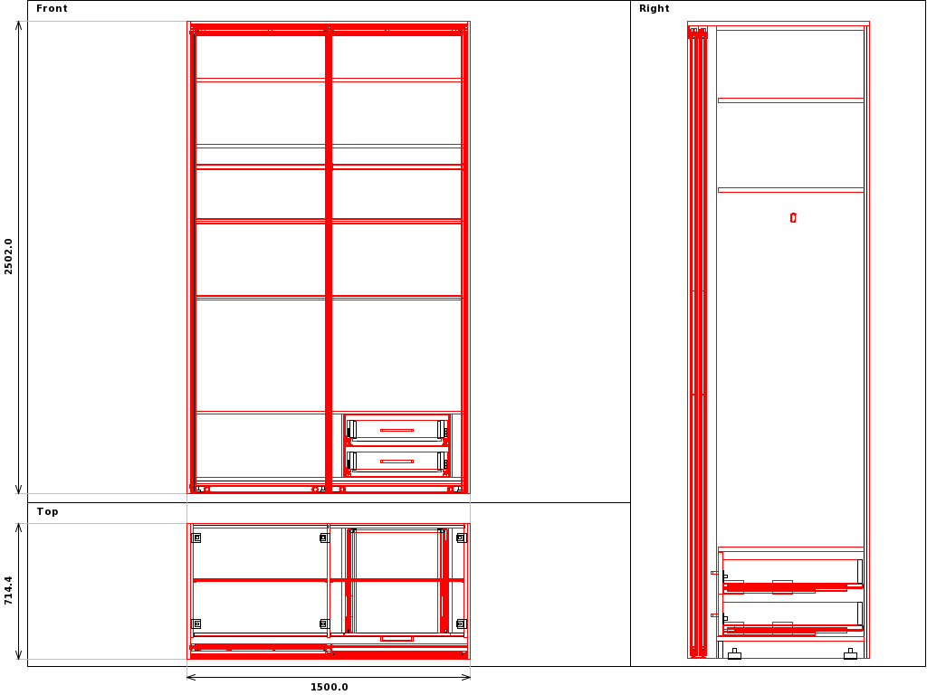Click the "Right" view label
This screenshot has width=927, height=695.
pos(654,9)
